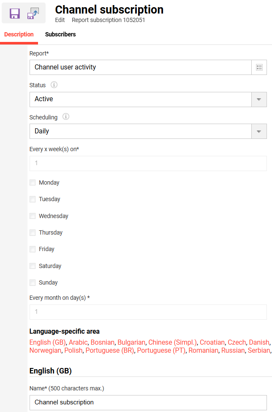Check the Friday checkbox
Viewport: 272px width, 412px height.
pos(33,249)
